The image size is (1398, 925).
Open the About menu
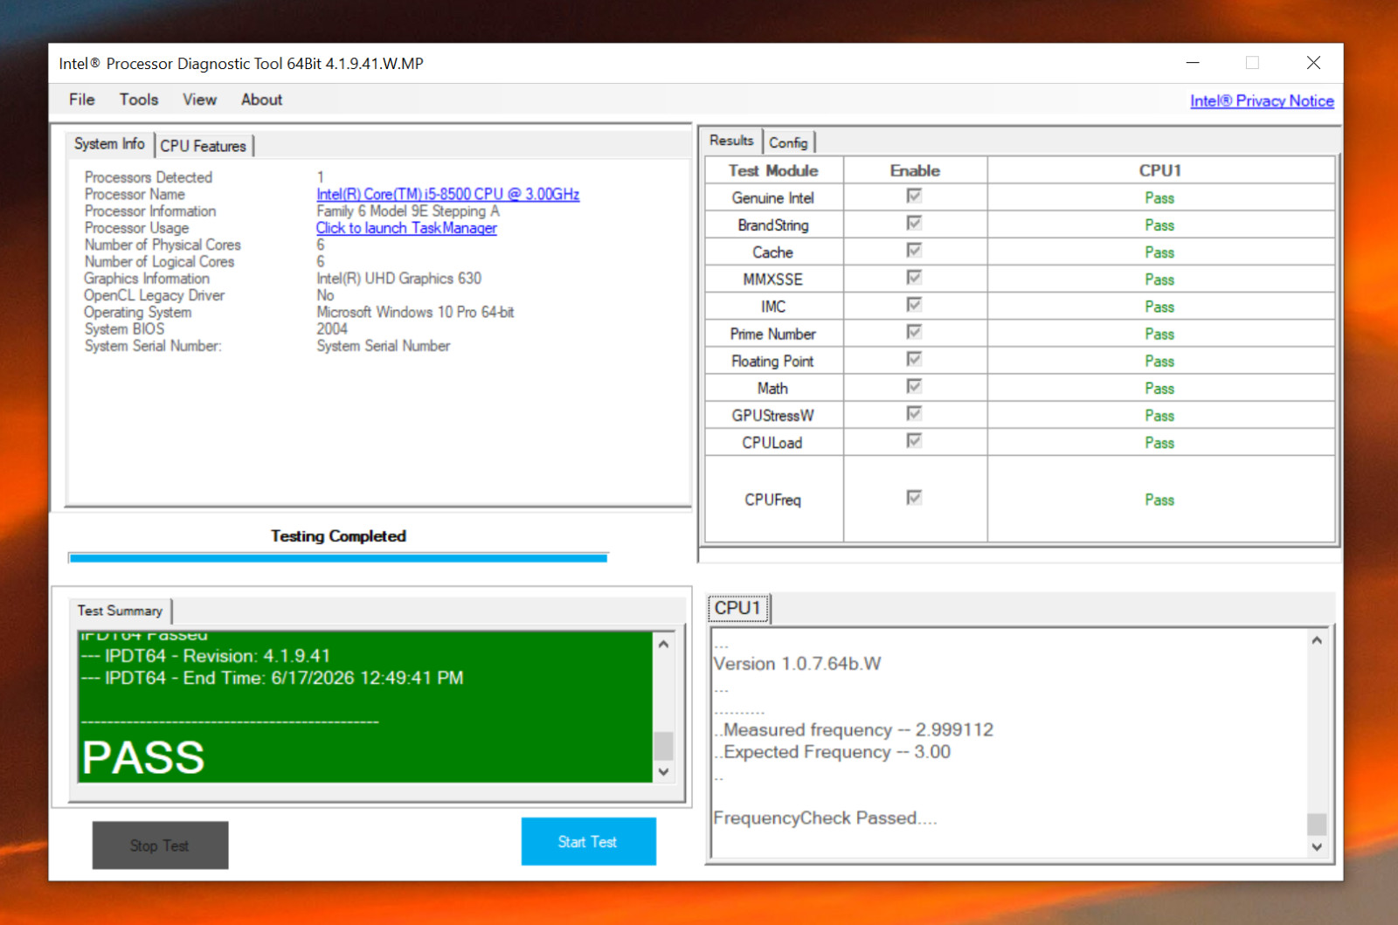coord(261,100)
